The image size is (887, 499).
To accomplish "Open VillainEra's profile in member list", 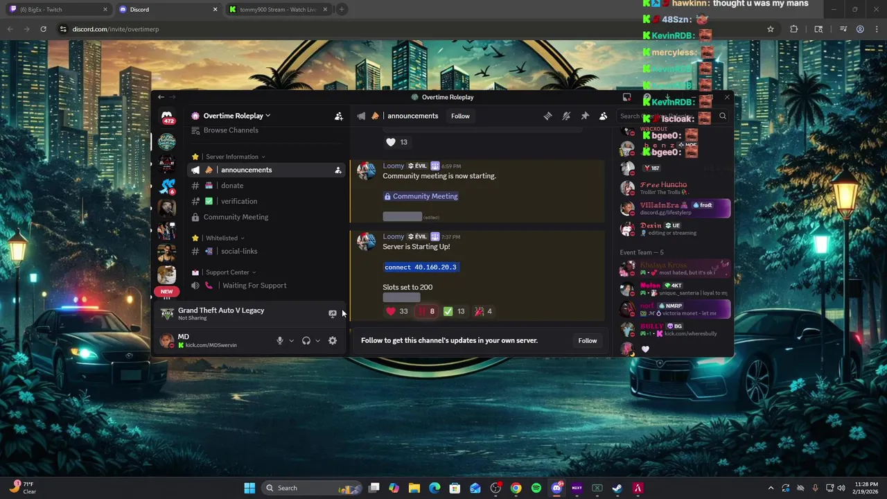I will pos(676,208).
